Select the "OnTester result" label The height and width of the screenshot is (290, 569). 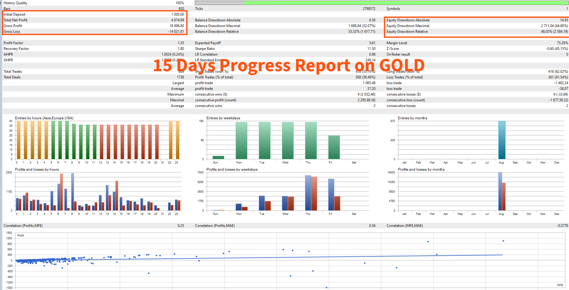[x=398, y=54]
